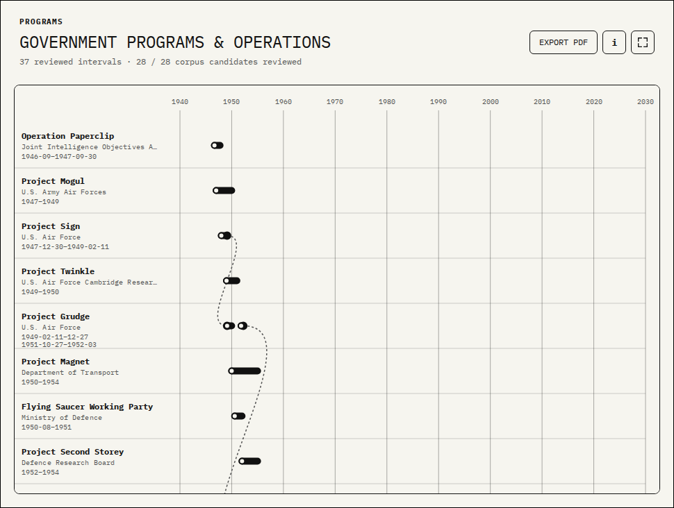Select Project Mogul timeline bar

[224, 191]
